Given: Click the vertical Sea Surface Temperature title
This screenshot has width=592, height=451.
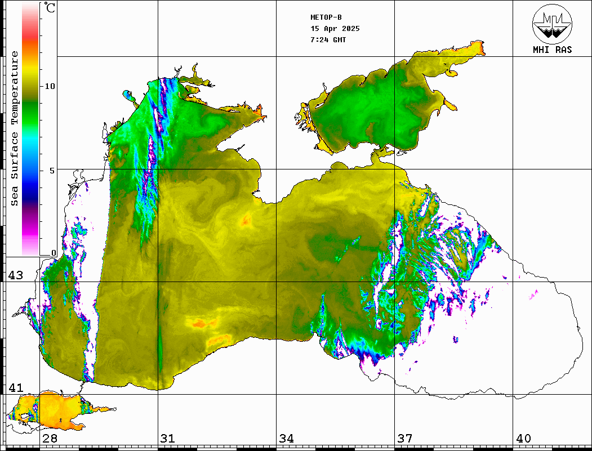Looking at the screenshot, I should point(15,128).
